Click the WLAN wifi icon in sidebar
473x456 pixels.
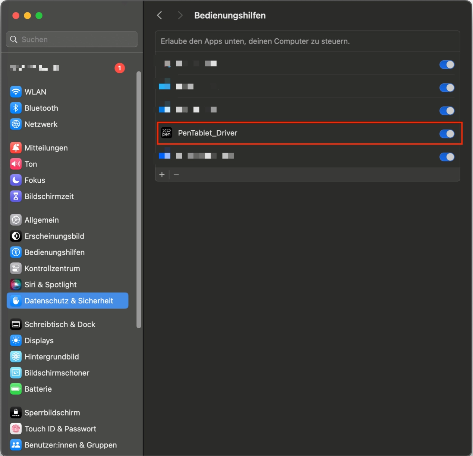coord(16,92)
